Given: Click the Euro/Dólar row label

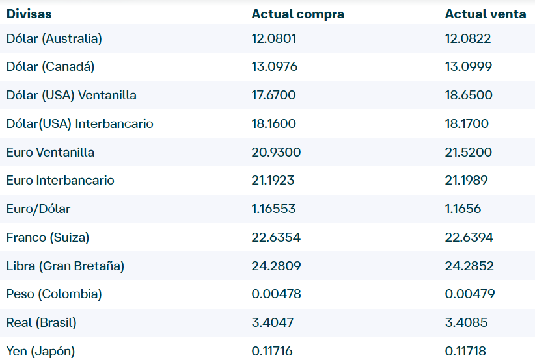Looking at the screenshot, I should click(38, 209).
